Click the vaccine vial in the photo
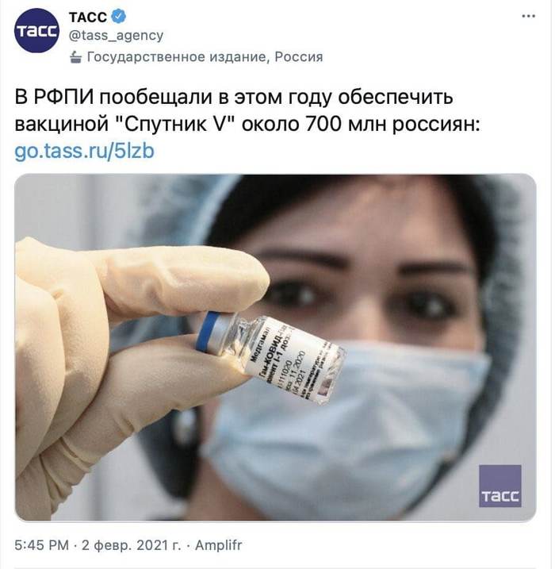 click(270, 356)
